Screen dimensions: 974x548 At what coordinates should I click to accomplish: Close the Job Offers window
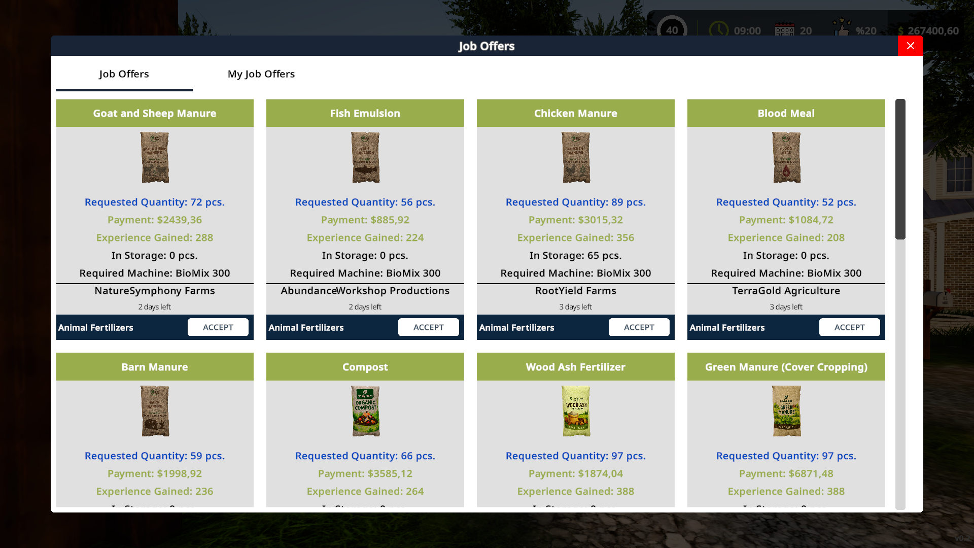pos(911,46)
